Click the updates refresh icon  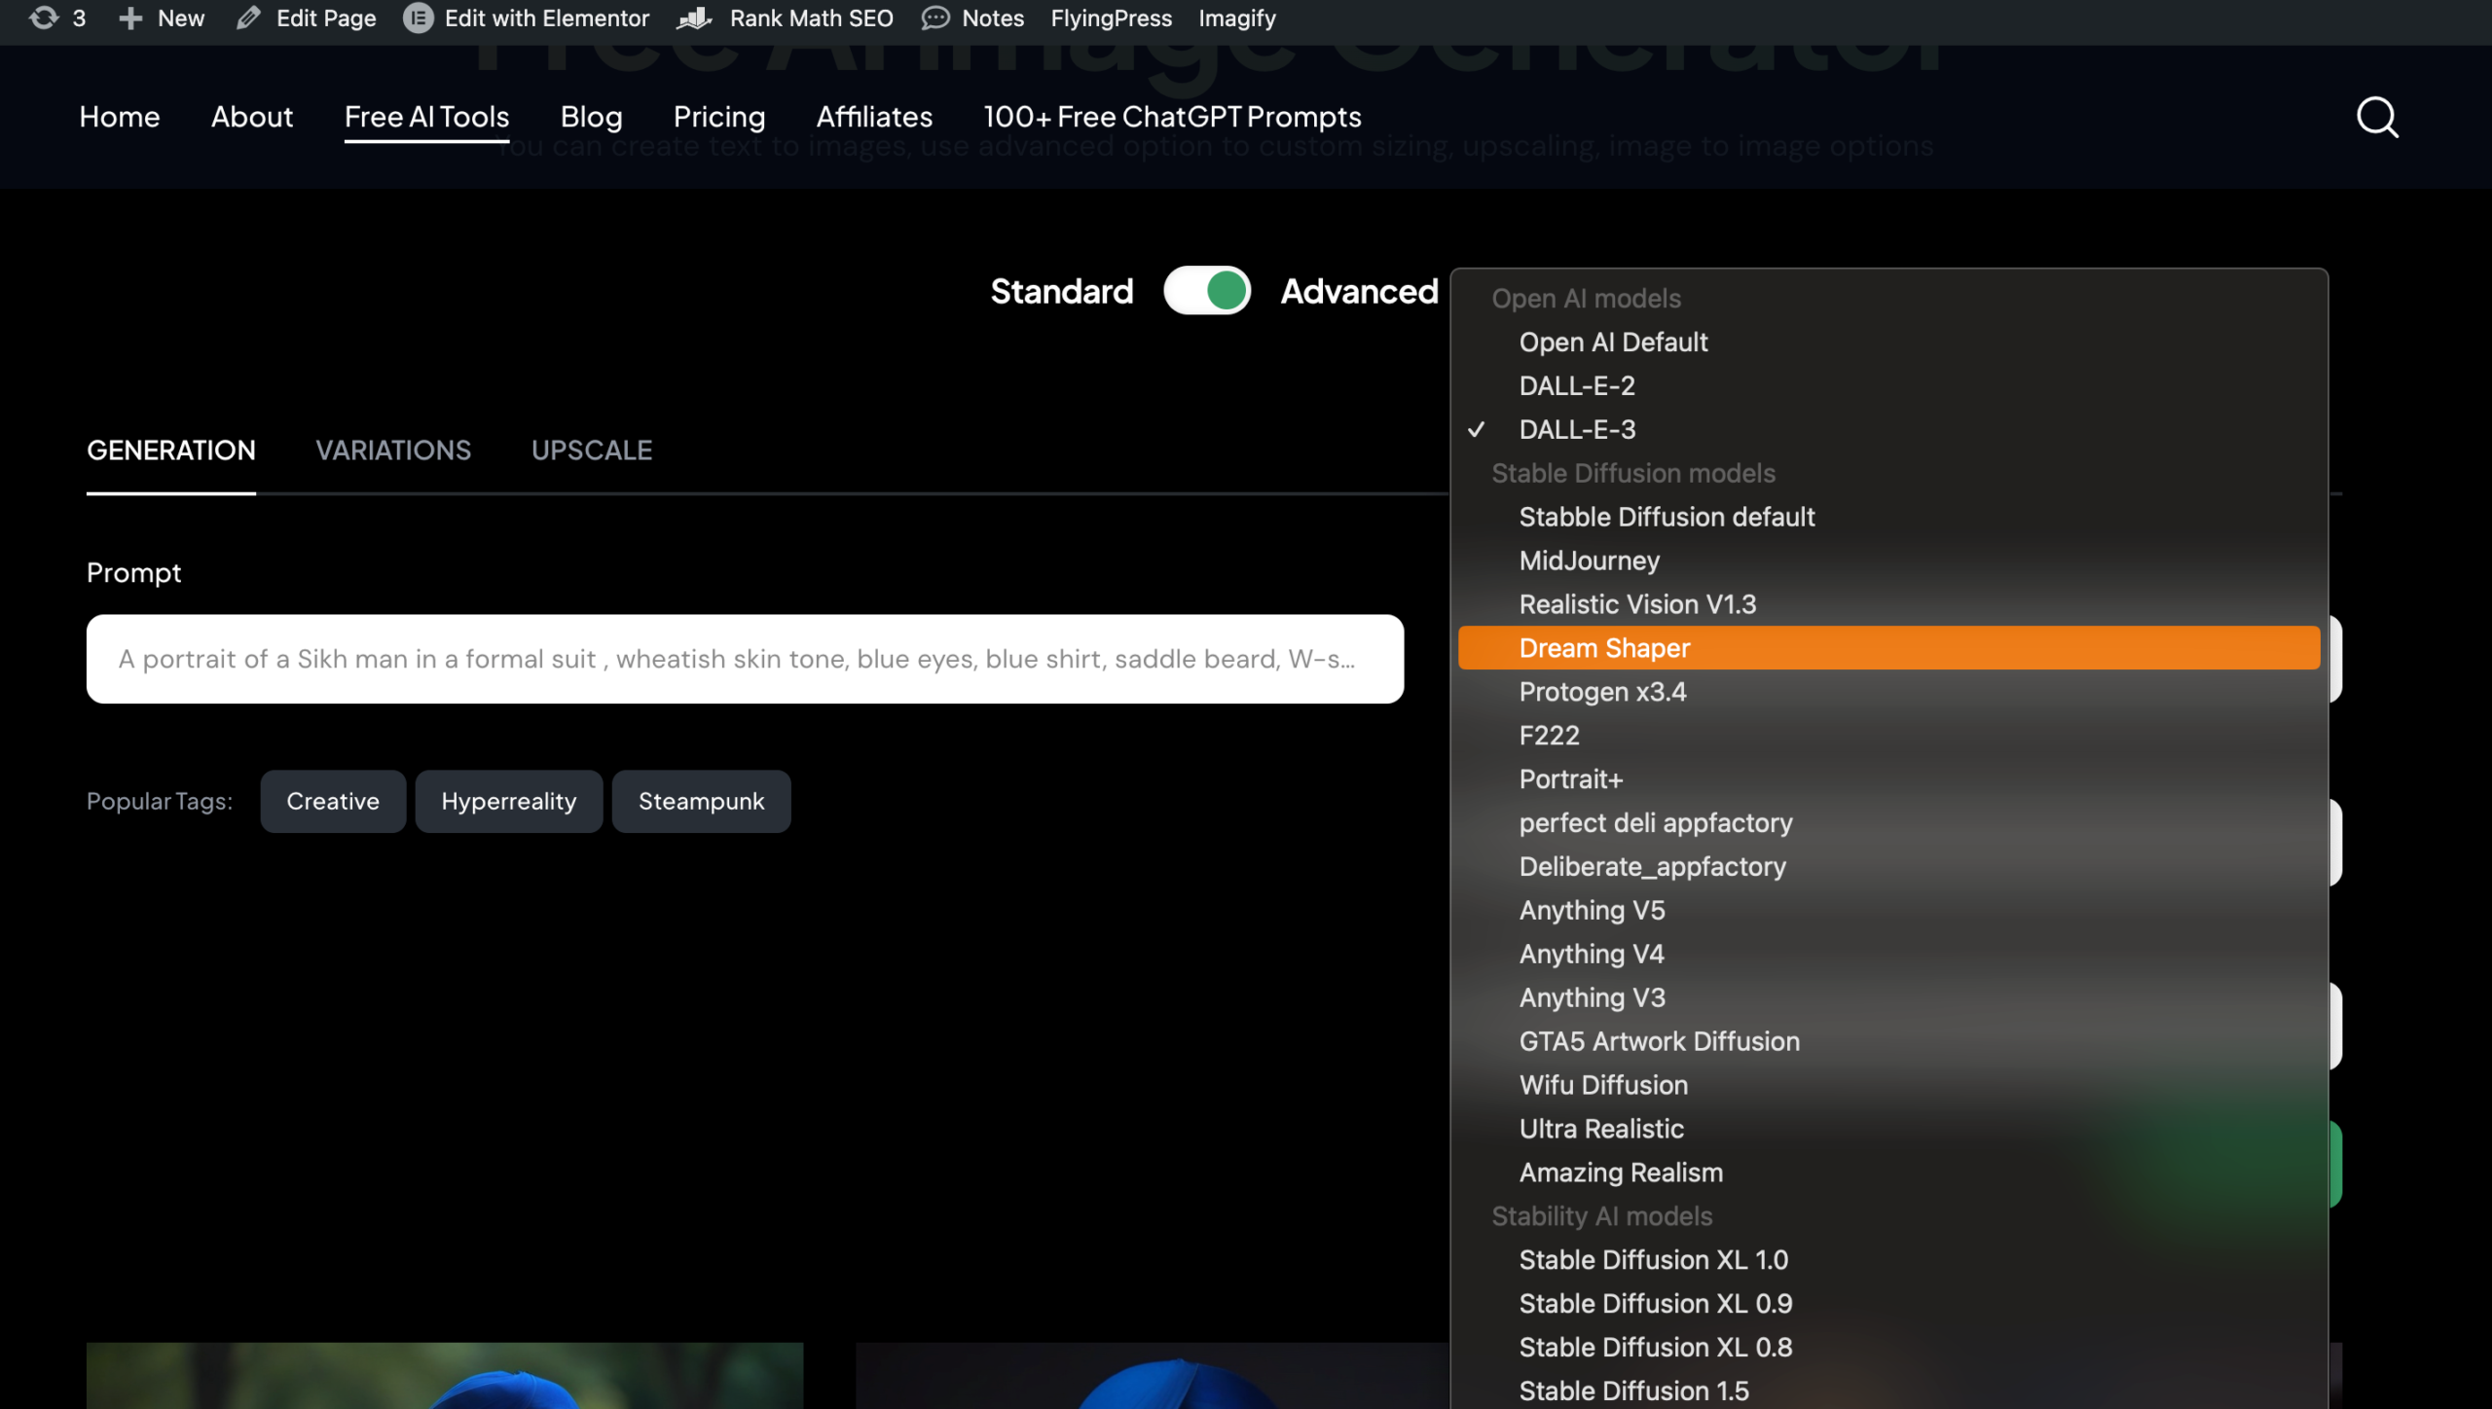[44, 18]
